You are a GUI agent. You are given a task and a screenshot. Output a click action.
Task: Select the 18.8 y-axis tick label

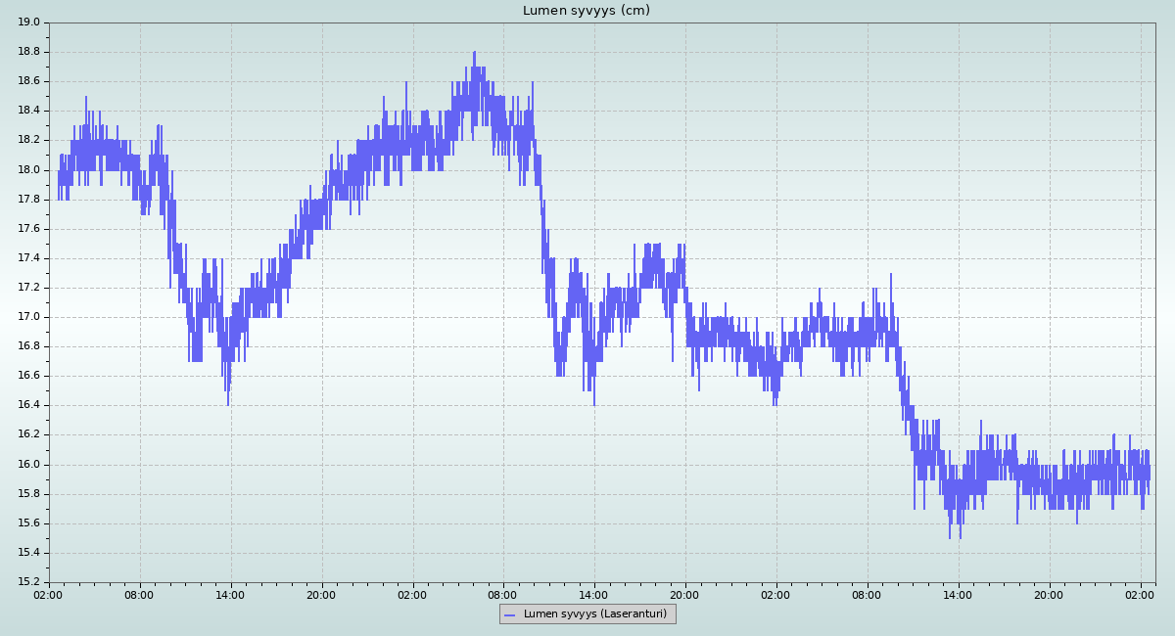28,52
